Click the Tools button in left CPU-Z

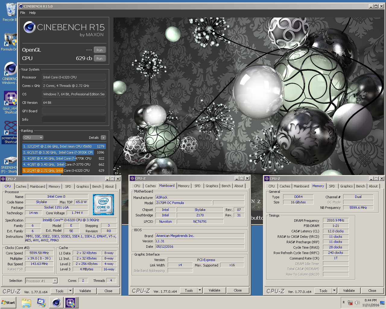tap(59, 291)
